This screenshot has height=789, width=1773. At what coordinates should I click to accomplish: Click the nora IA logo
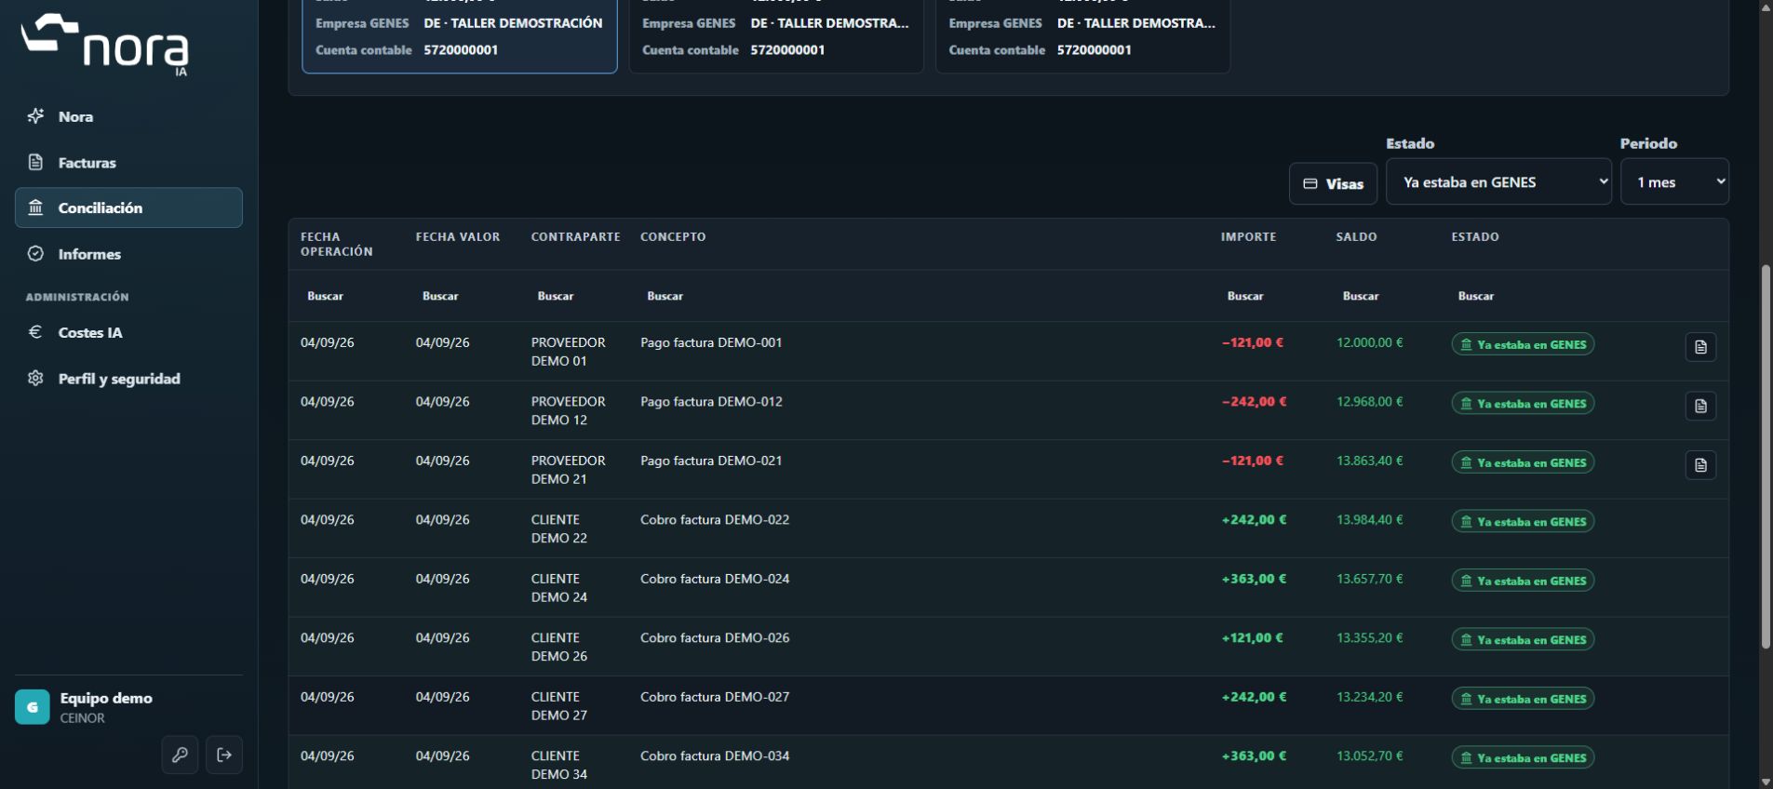pyautogui.click(x=105, y=45)
